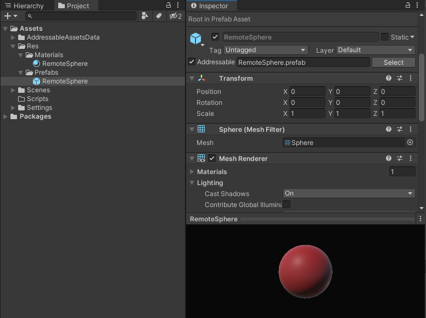Toggle the Addressable checkbox
426x318 pixels.
tap(192, 62)
